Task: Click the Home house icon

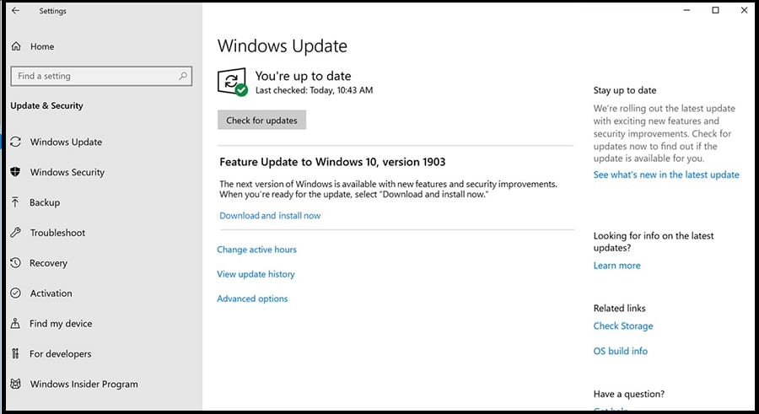Action: 16,46
